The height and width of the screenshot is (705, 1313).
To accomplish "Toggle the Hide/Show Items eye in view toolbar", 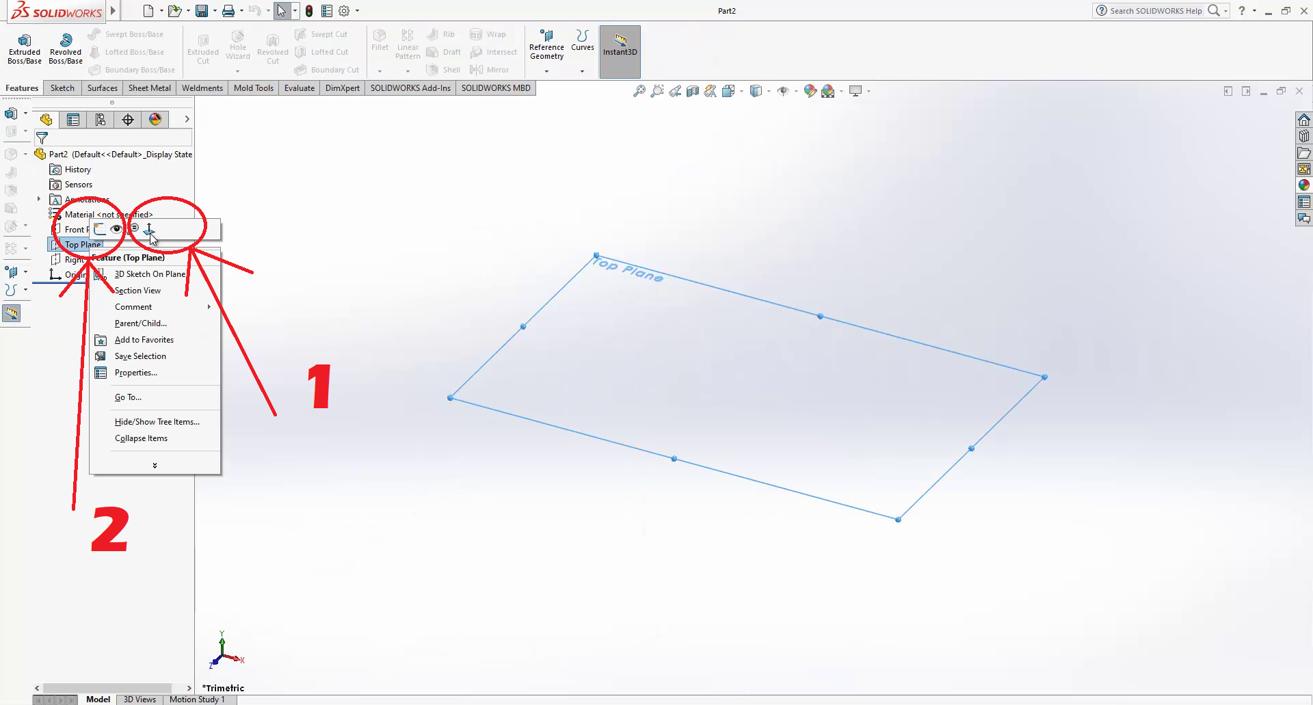I will pos(783,91).
